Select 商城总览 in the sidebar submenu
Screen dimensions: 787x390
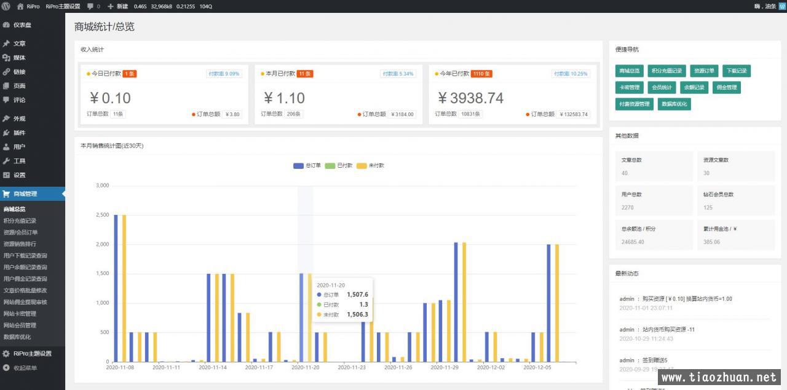click(x=15, y=209)
